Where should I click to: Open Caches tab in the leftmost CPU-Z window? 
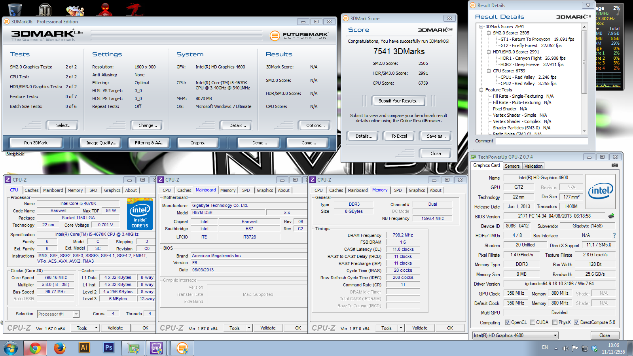(32, 190)
